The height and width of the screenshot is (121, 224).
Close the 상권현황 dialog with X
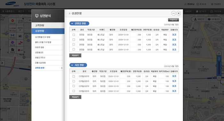pyautogui.click(x=179, y=13)
